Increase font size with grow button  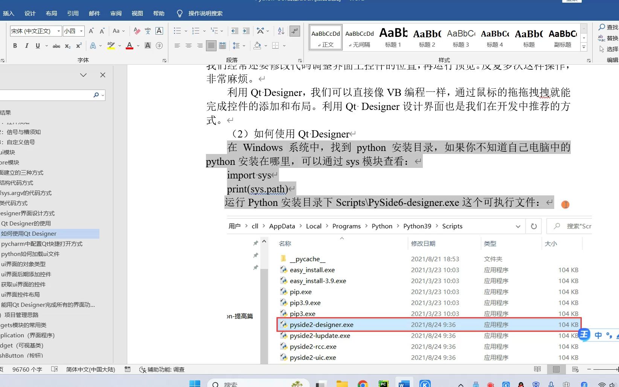91,31
